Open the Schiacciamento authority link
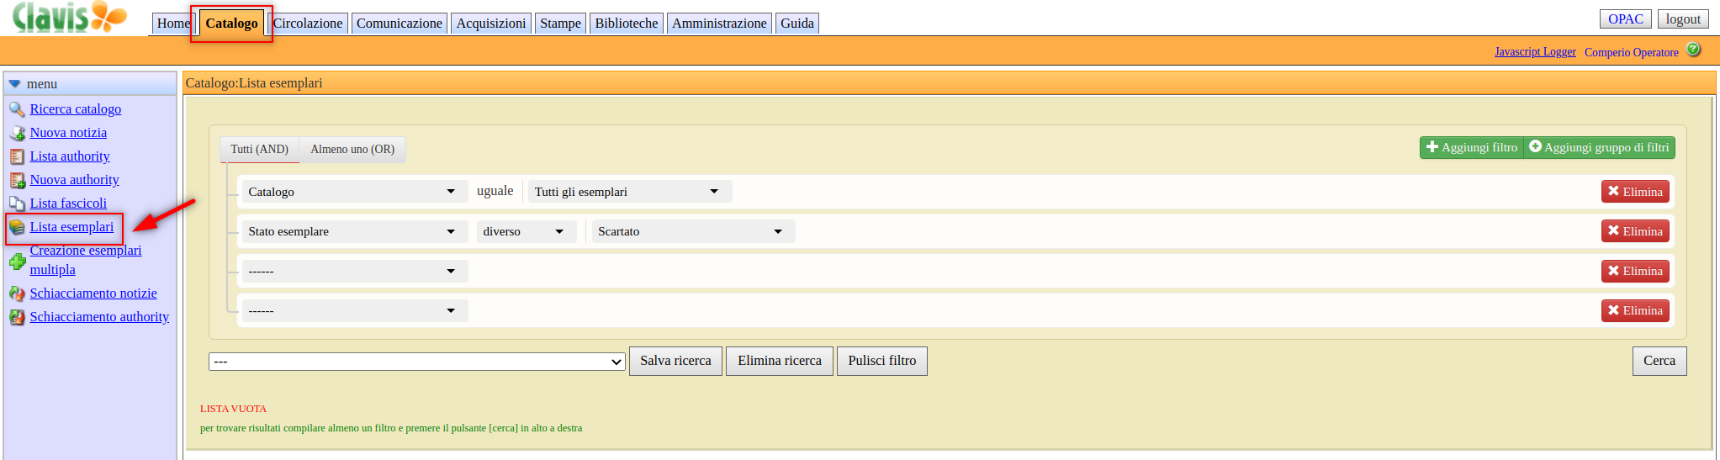The image size is (1720, 460). point(99,317)
